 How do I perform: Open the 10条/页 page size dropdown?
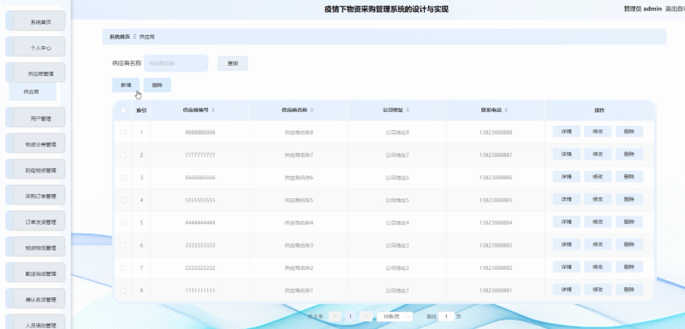395,317
